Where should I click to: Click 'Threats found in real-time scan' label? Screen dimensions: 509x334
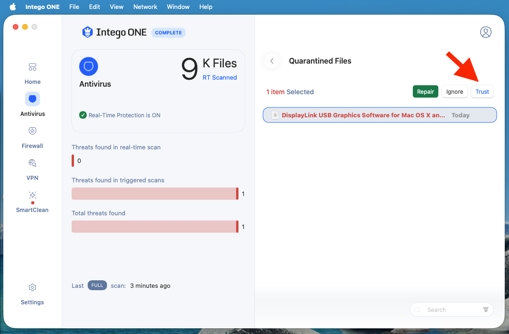click(x=116, y=147)
